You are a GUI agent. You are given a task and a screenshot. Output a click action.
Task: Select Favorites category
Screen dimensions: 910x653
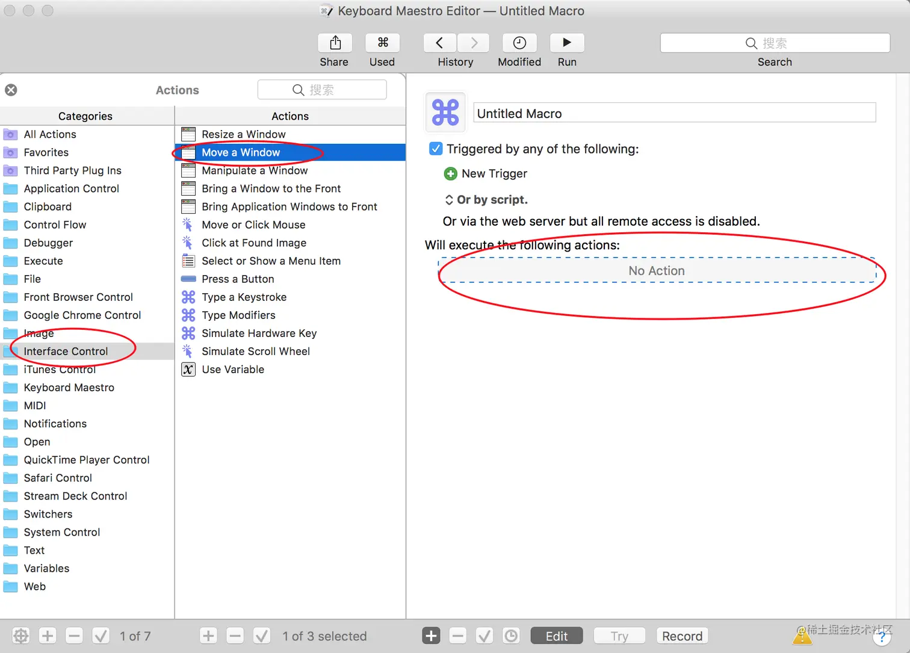point(87,152)
